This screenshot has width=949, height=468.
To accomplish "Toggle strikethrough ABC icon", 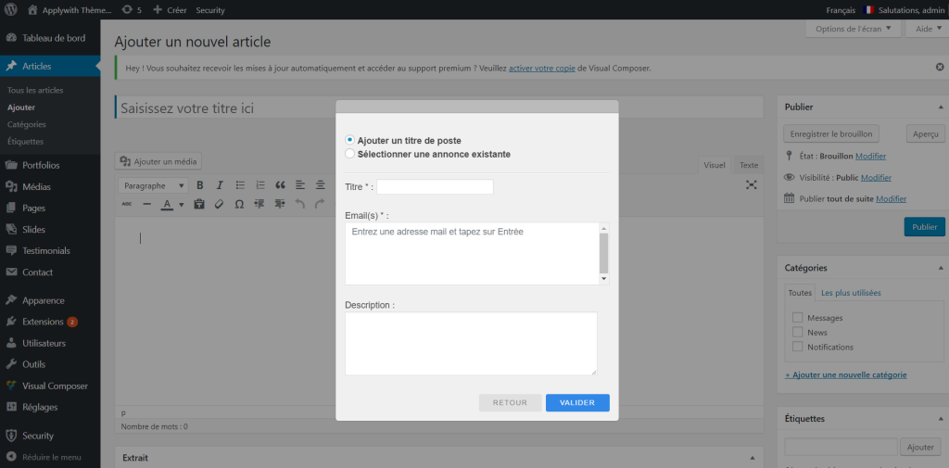I will [126, 204].
